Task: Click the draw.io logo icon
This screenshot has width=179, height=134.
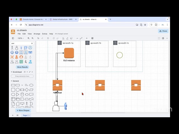Action: 13,32
